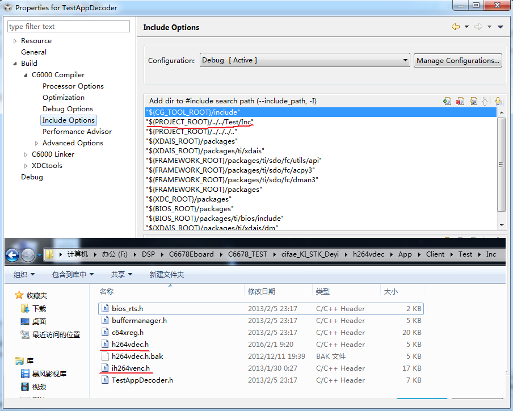Collapse the Build tree node
The width and height of the screenshot is (513, 411).
[15, 64]
